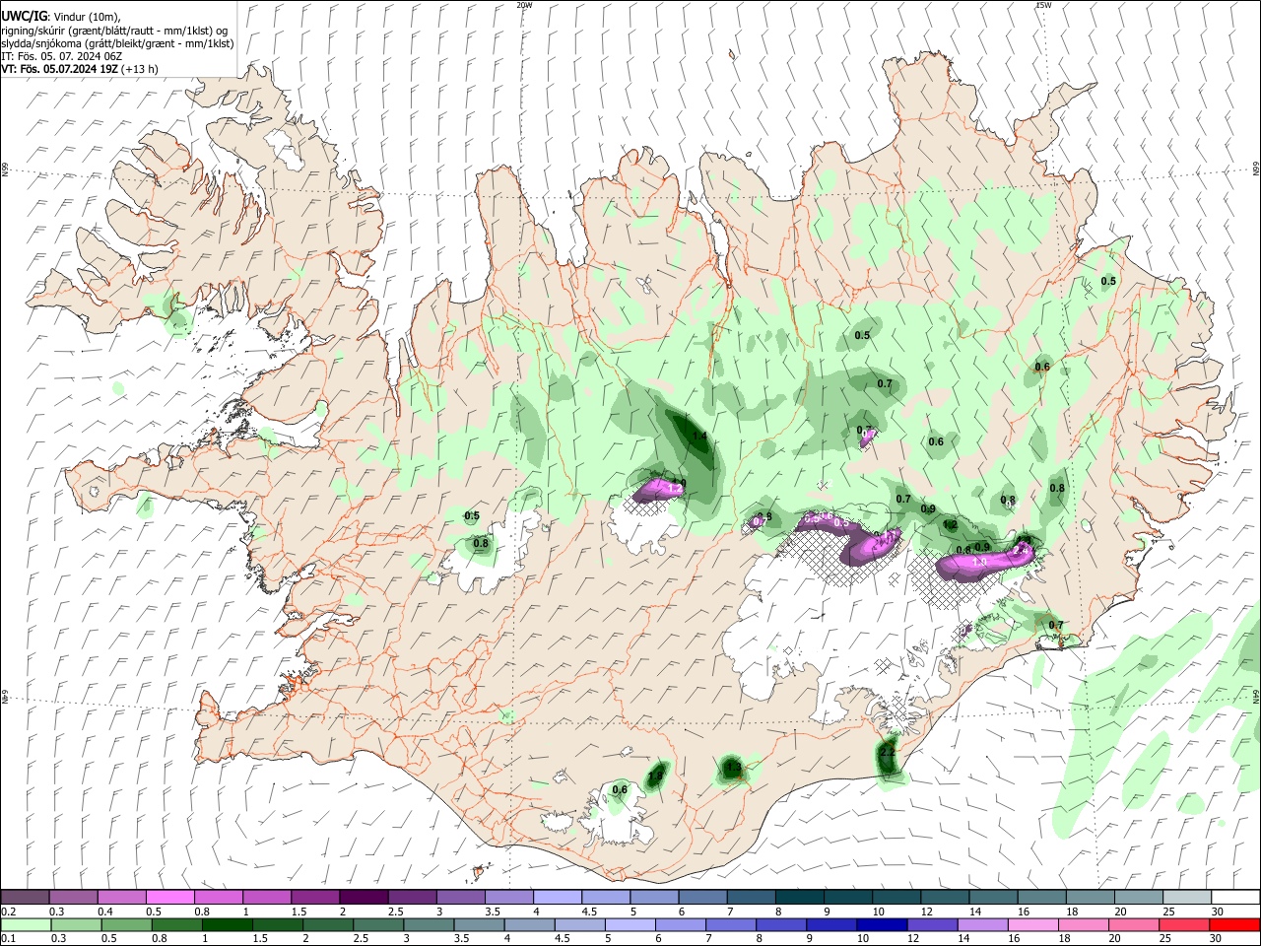Select the pink bottom-row swatch between 20 and 25
The width and height of the screenshot is (1261, 946).
tap(1133, 924)
